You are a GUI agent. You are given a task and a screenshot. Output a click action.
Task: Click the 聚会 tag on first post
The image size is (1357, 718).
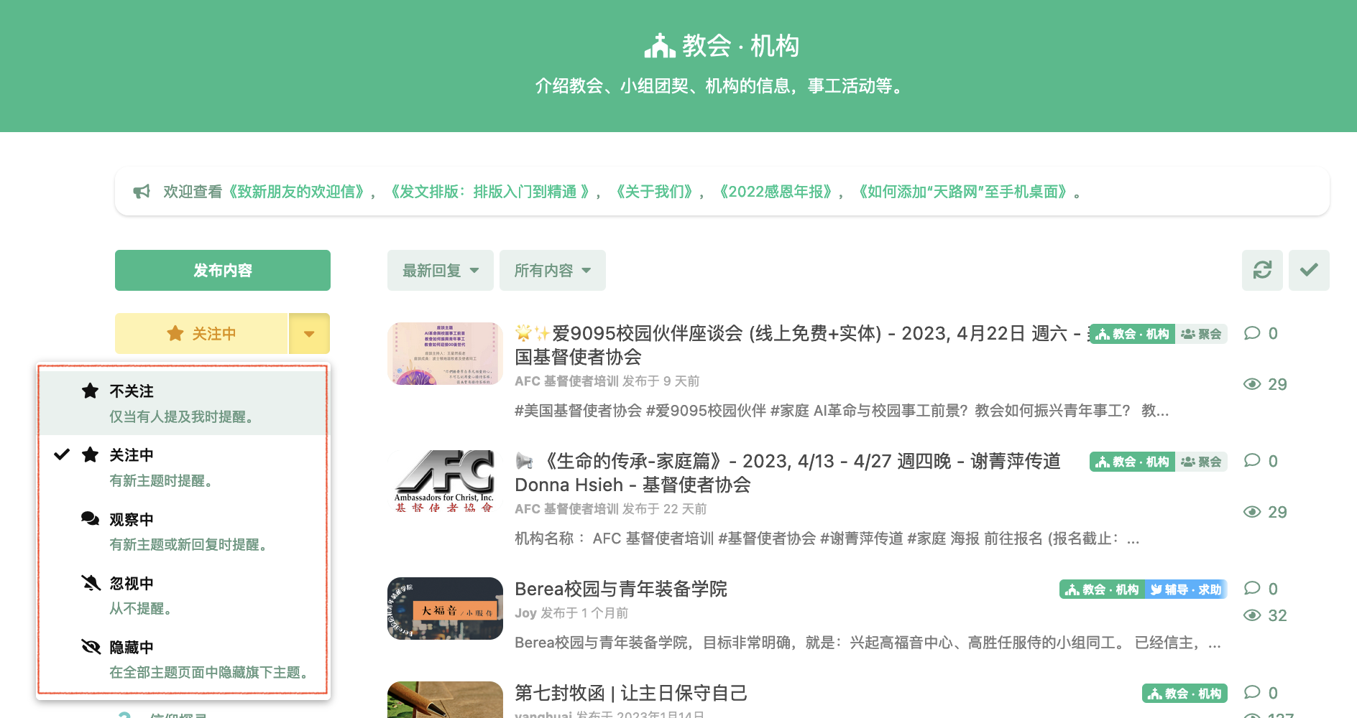point(1201,334)
